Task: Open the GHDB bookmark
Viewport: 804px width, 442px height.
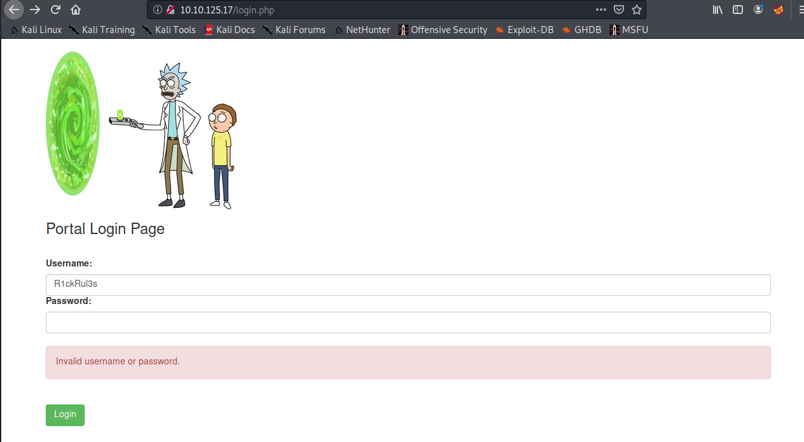Action: (x=581, y=30)
